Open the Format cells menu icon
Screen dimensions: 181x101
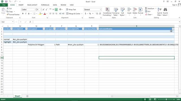[141, 10]
